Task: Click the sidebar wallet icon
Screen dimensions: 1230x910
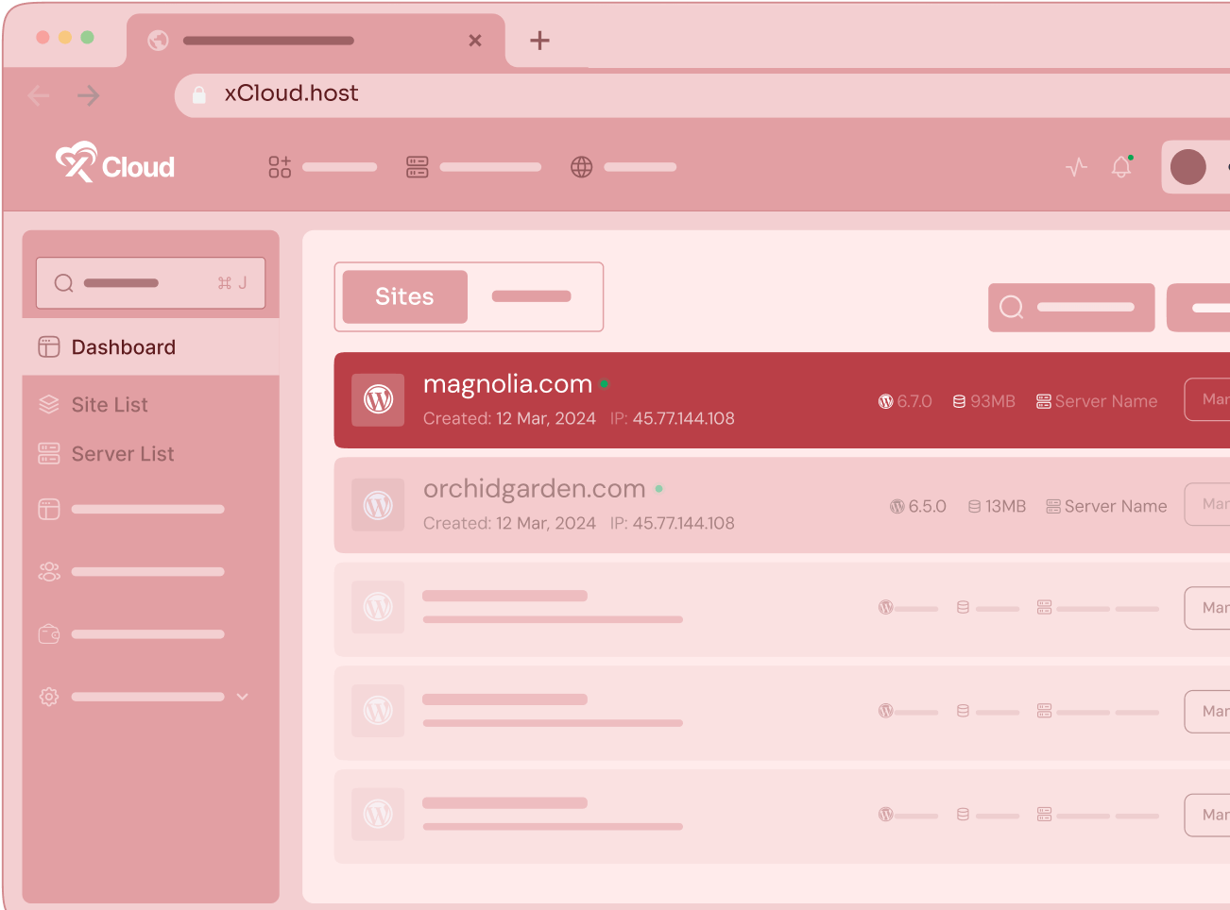Action: click(x=49, y=634)
